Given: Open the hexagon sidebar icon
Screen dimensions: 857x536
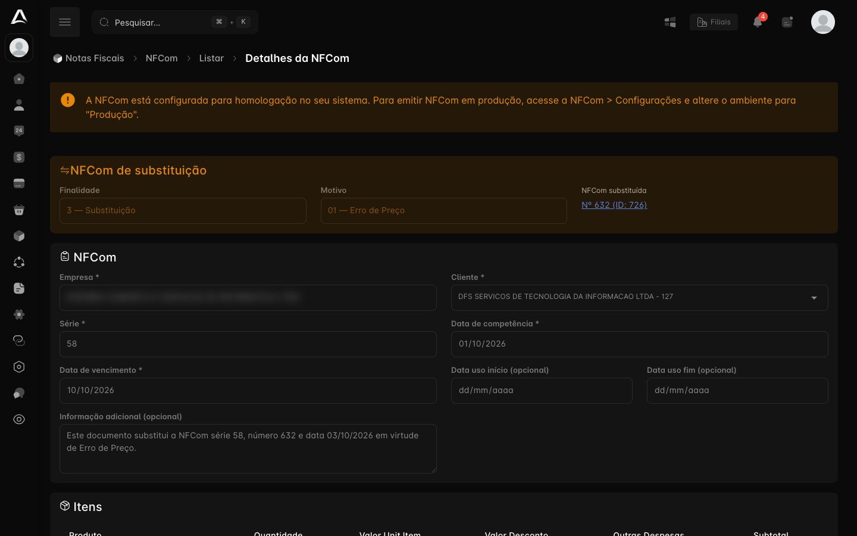Looking at the screenshot, I should point(19,367).
